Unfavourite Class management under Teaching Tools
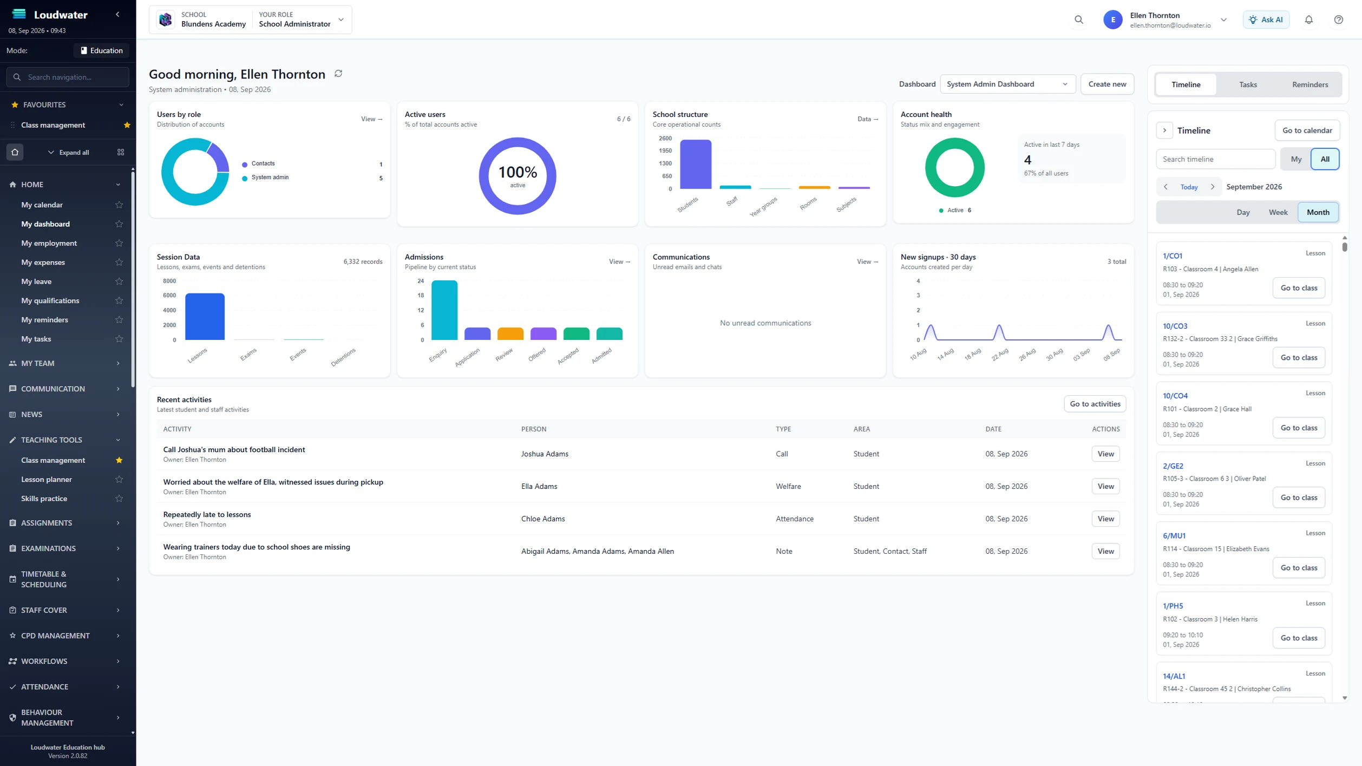 (x=119, y=460)
